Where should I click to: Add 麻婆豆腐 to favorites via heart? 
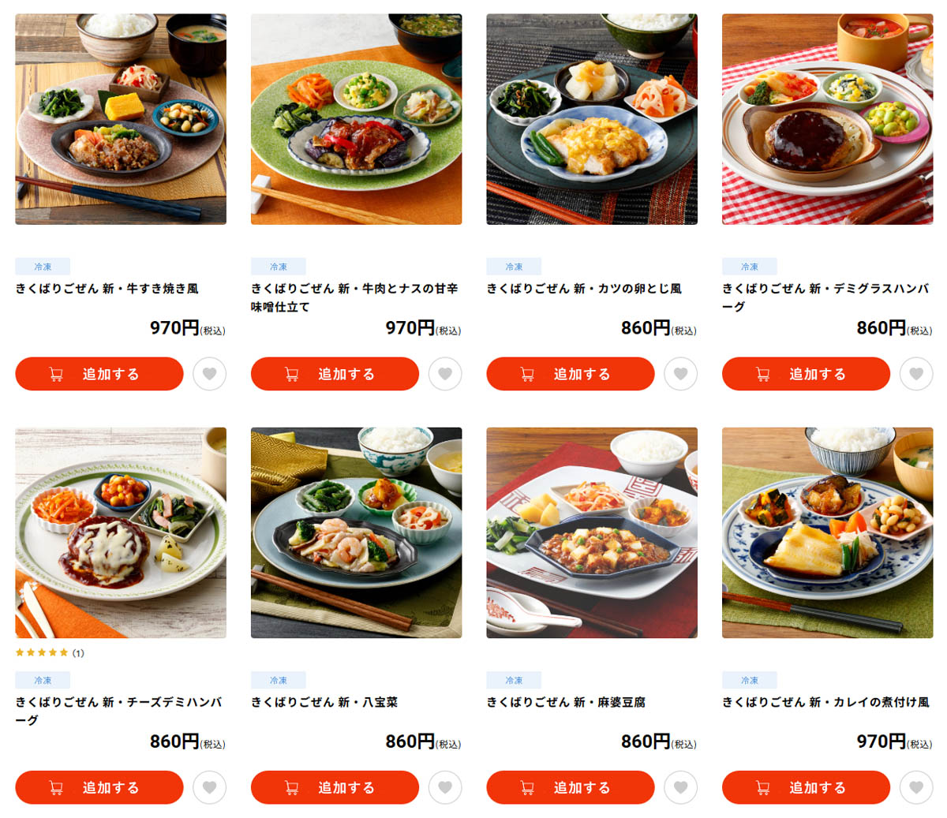[x=680, y=787]
